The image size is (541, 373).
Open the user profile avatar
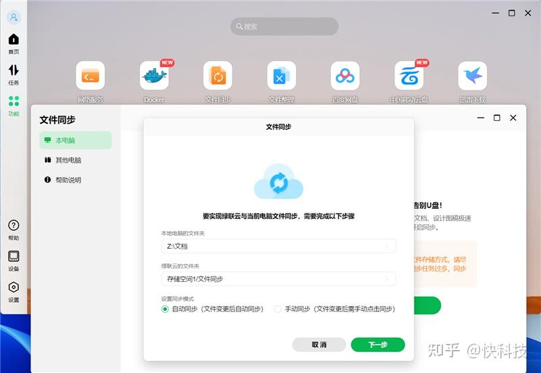coord(14,17)
